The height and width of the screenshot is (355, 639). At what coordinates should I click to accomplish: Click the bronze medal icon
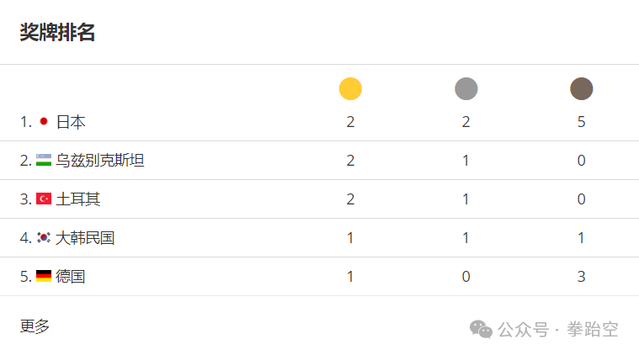(x=581, y=89)
